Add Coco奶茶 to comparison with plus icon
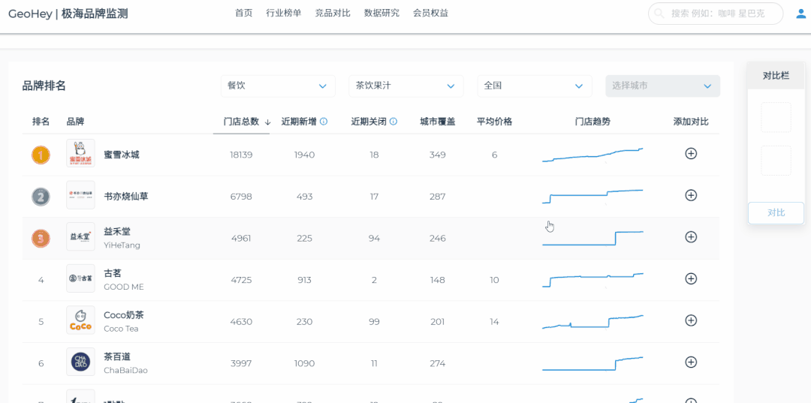The width and height of the screenshot is (811, 403). click(691, 320)
